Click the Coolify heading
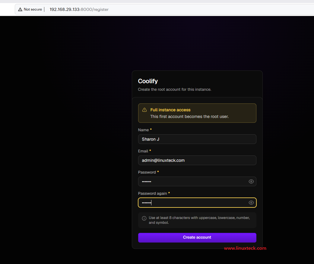 coord(148,81)
